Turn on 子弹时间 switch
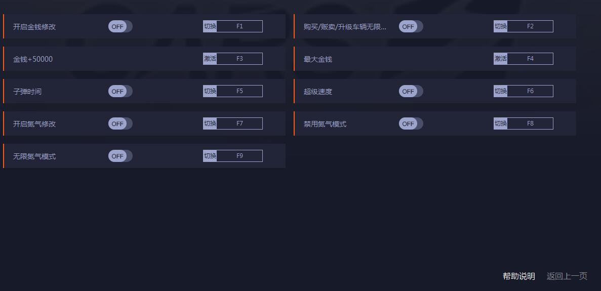The width and height of the screenshot is (601, 291). pyautogui.click(x=120, y=91)
